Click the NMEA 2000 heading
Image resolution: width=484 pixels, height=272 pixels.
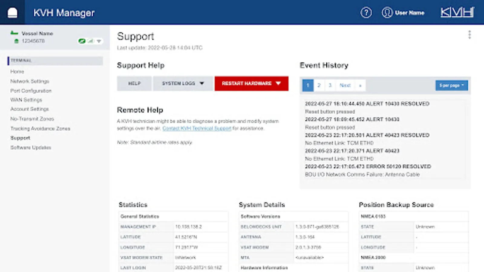tap(373, 257)
